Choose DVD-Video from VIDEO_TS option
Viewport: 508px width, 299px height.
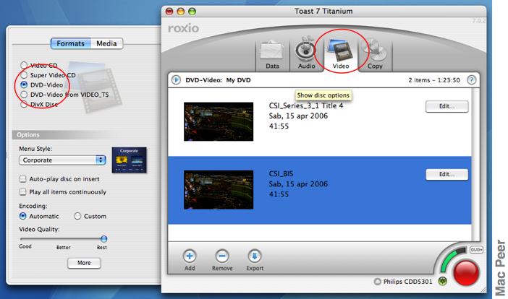click(24, 95)
